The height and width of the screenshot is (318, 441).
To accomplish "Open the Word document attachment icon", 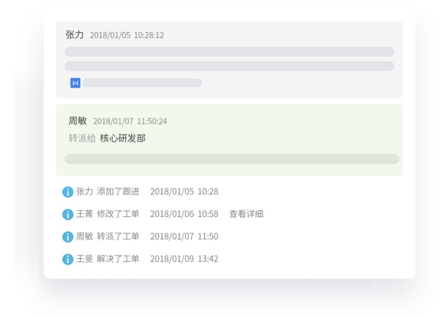I will 76,83.
